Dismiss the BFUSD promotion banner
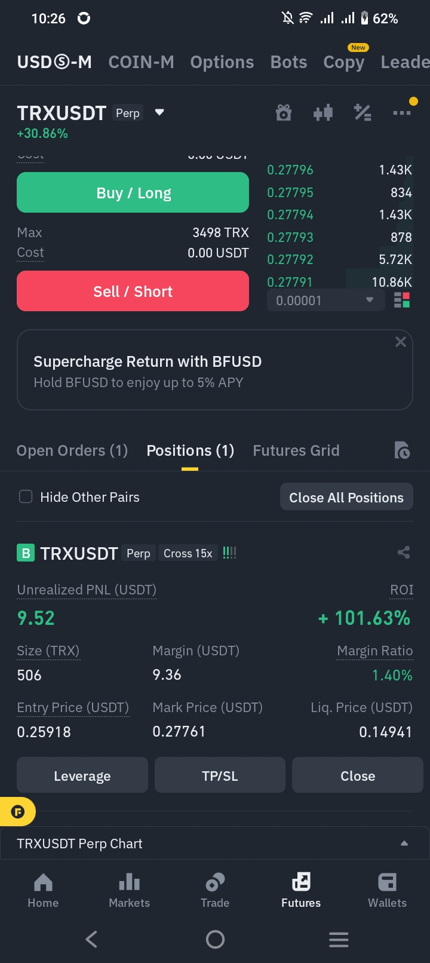Image resolution: width=430 pixels, height=963 pixels. coord(401,342)
